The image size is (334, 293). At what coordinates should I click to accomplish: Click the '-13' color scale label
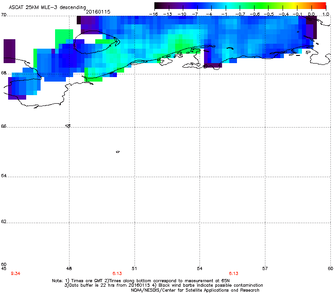pos(167,14)
